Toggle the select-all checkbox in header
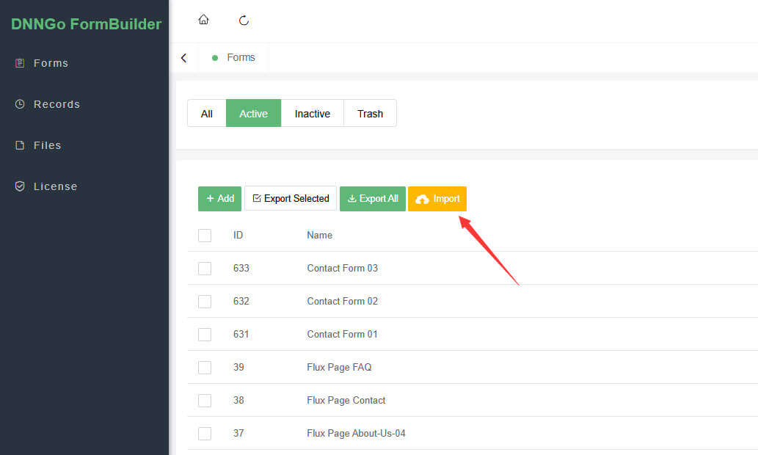 coord(205,236)
